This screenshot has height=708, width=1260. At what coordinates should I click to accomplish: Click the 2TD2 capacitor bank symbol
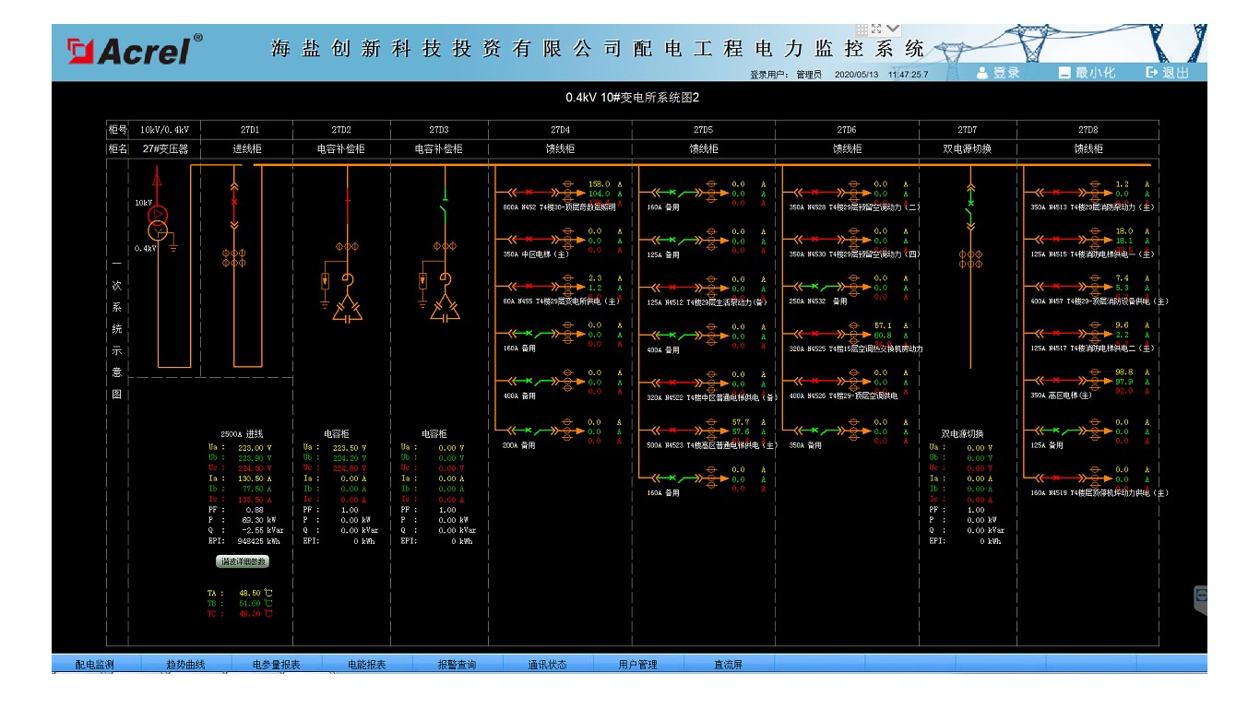pyautogui.click(x=347, y=309)
